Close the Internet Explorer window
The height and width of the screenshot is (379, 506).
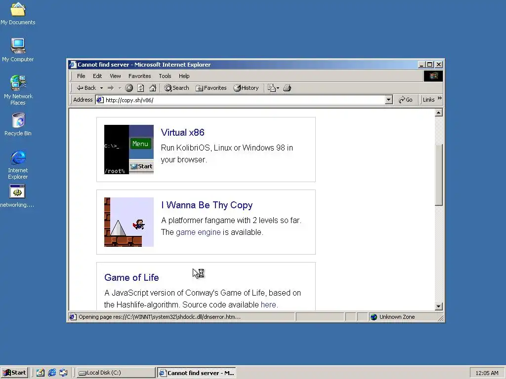(x=439, y=65)
